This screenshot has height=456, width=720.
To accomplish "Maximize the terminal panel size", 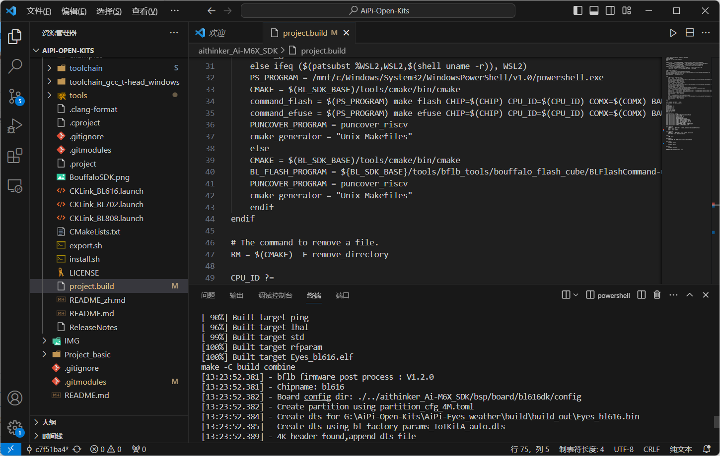I will [x=690, y=295].
